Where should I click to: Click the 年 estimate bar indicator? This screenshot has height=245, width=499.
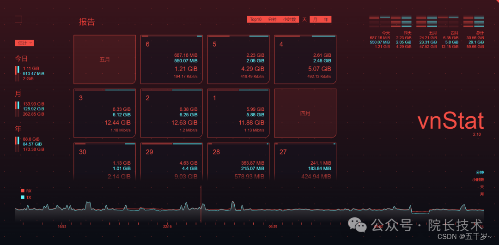(x=17, y=144)
